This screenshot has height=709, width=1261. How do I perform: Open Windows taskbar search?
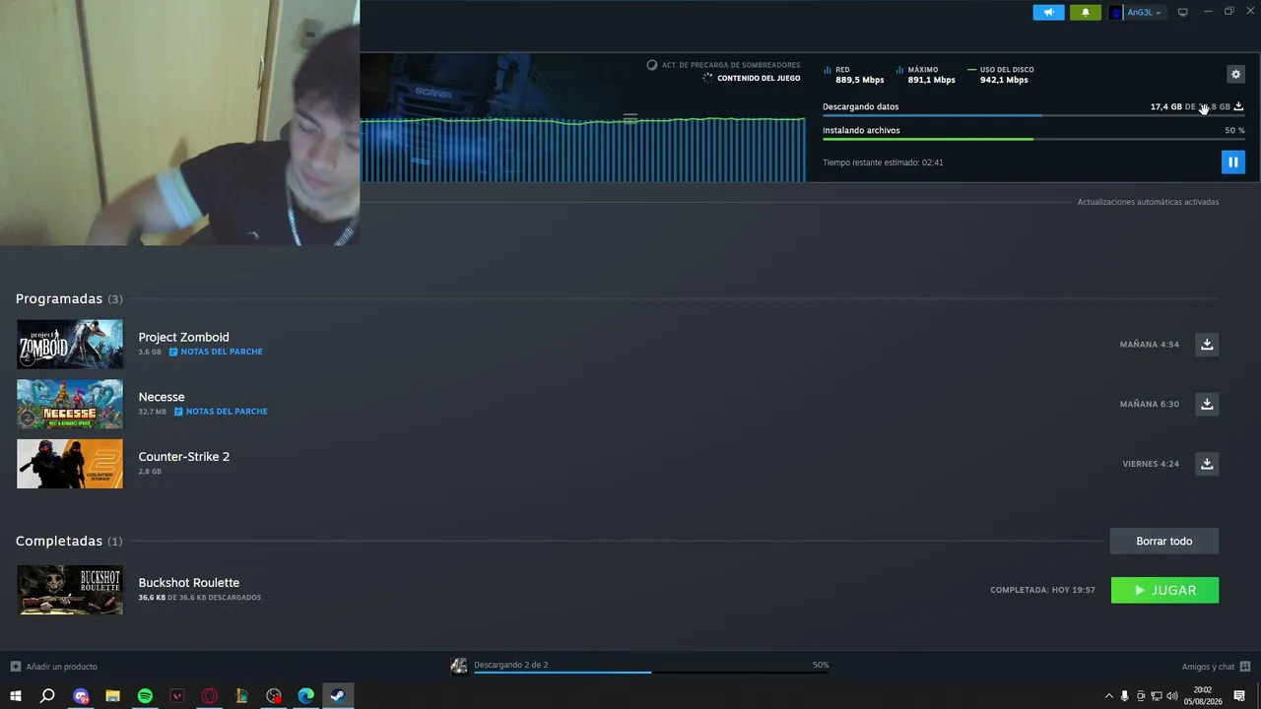coord(47,696)
